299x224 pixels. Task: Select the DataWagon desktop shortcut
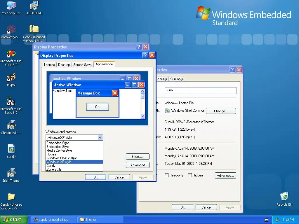11,32
